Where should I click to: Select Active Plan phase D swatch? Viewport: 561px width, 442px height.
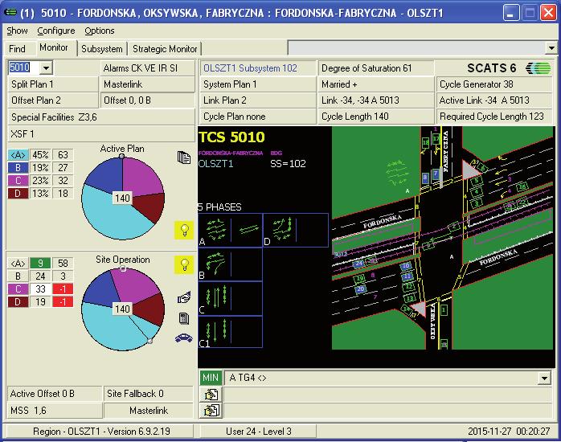click(x=18, y=194)
